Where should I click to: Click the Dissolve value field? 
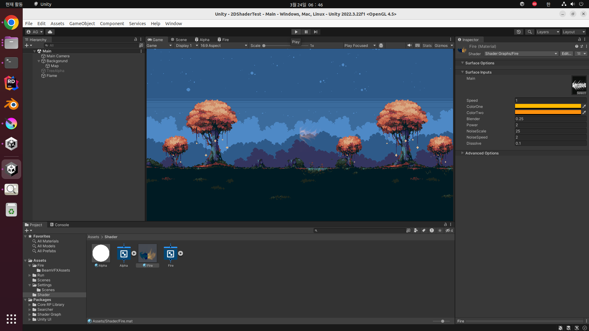[x=551, y=143]
